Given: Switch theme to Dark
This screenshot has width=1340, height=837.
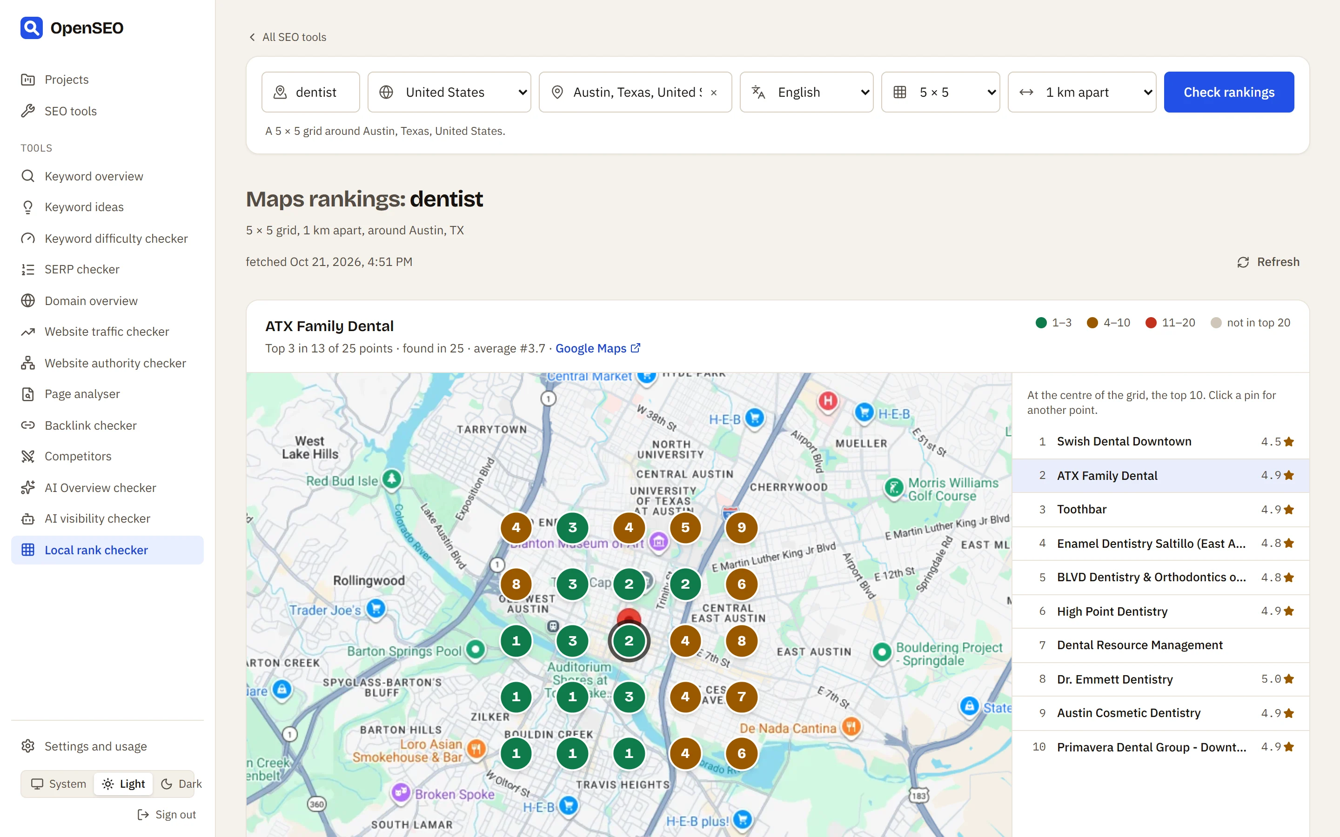Looking at the screenshot, I should point(181,784).
